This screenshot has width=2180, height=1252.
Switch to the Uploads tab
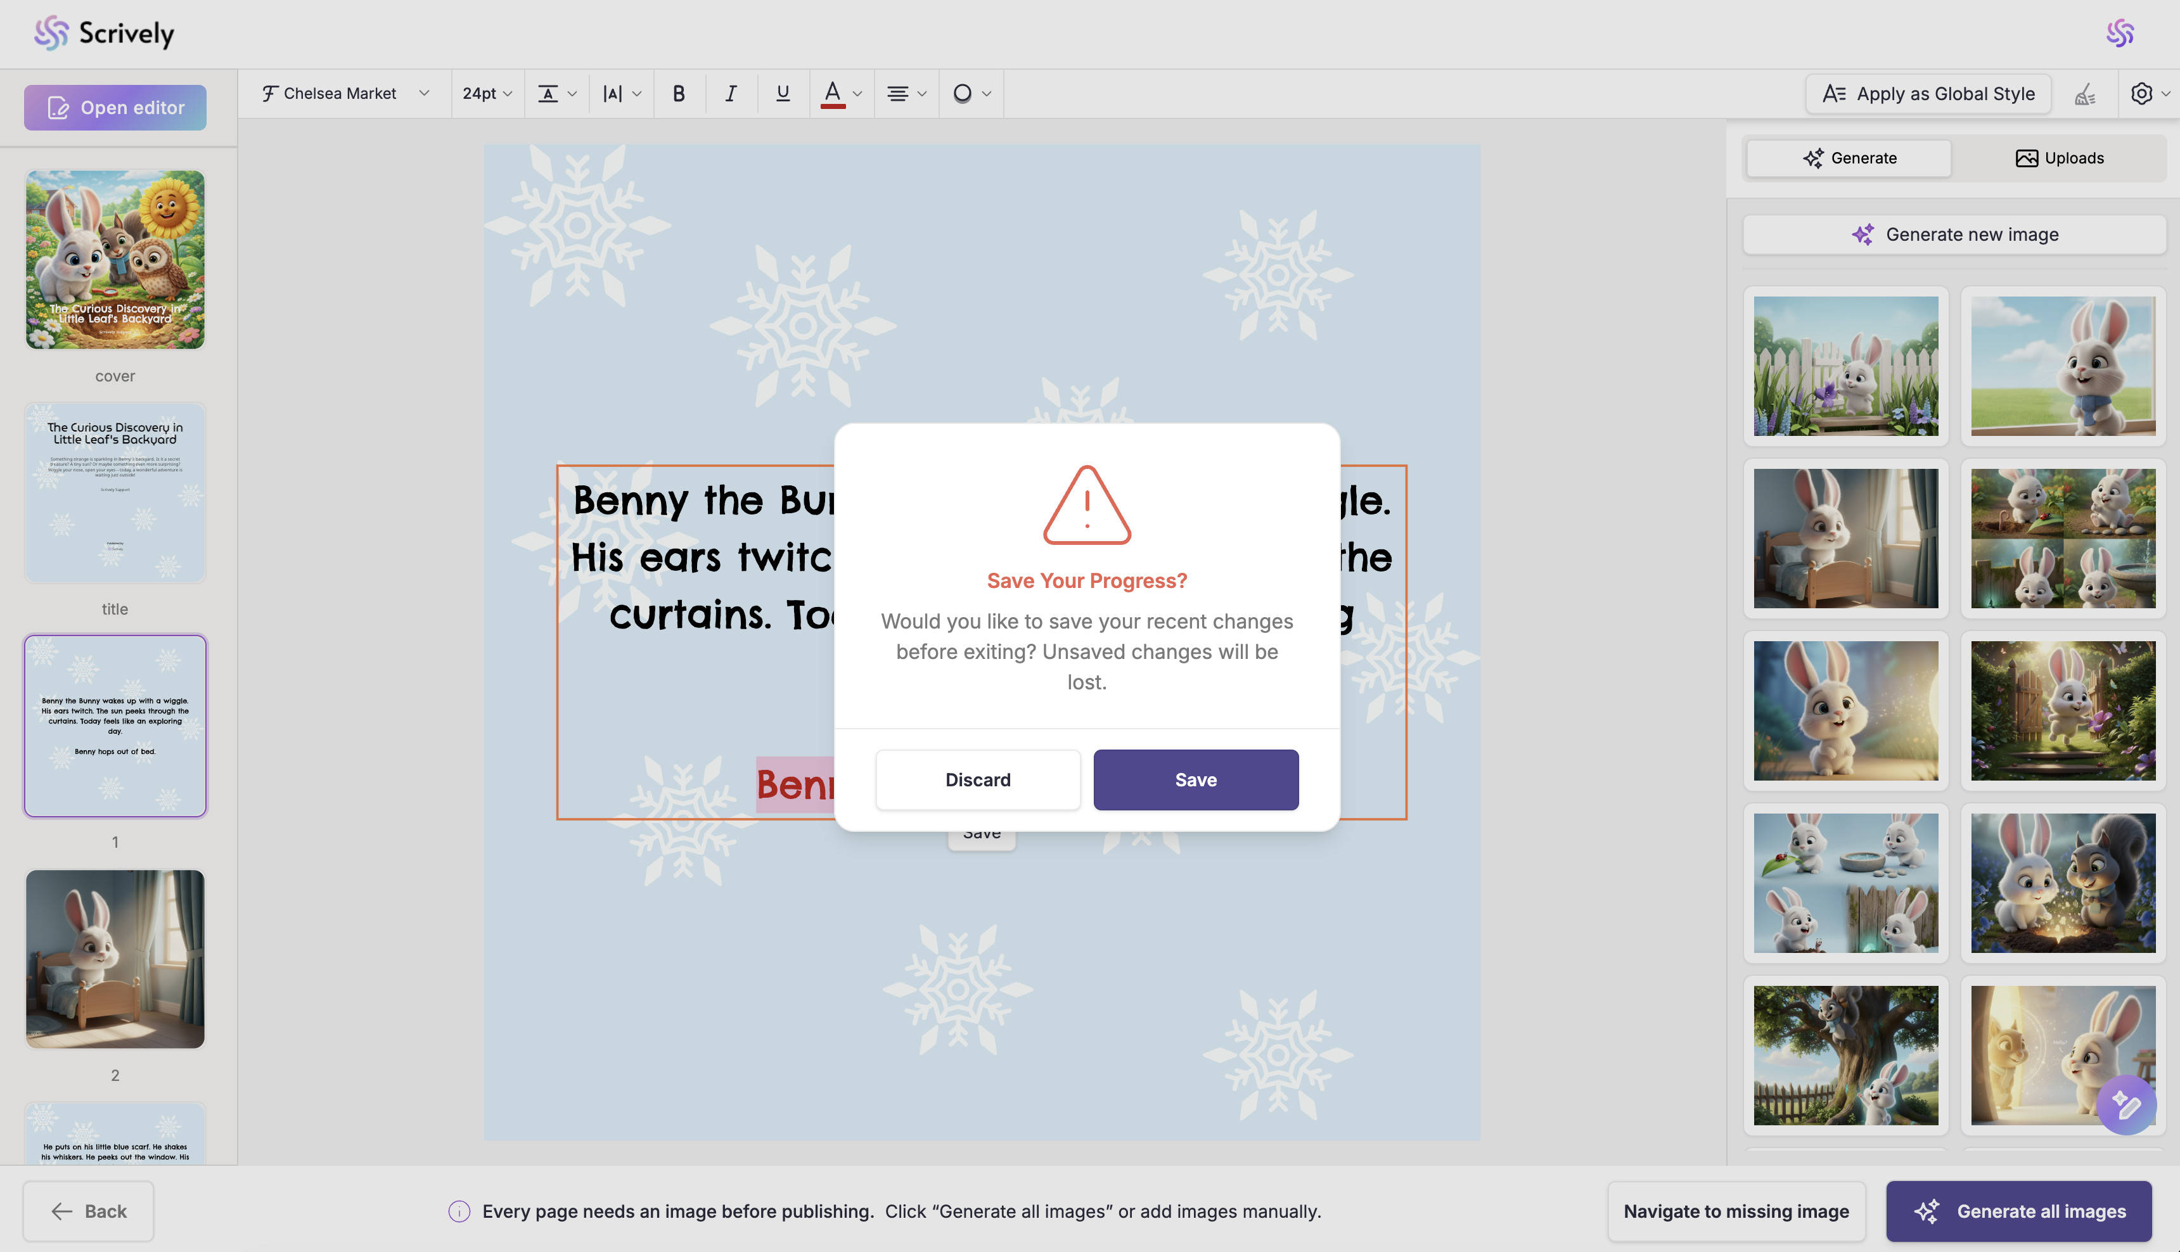pyautogui.click(x=2059, y=157)
